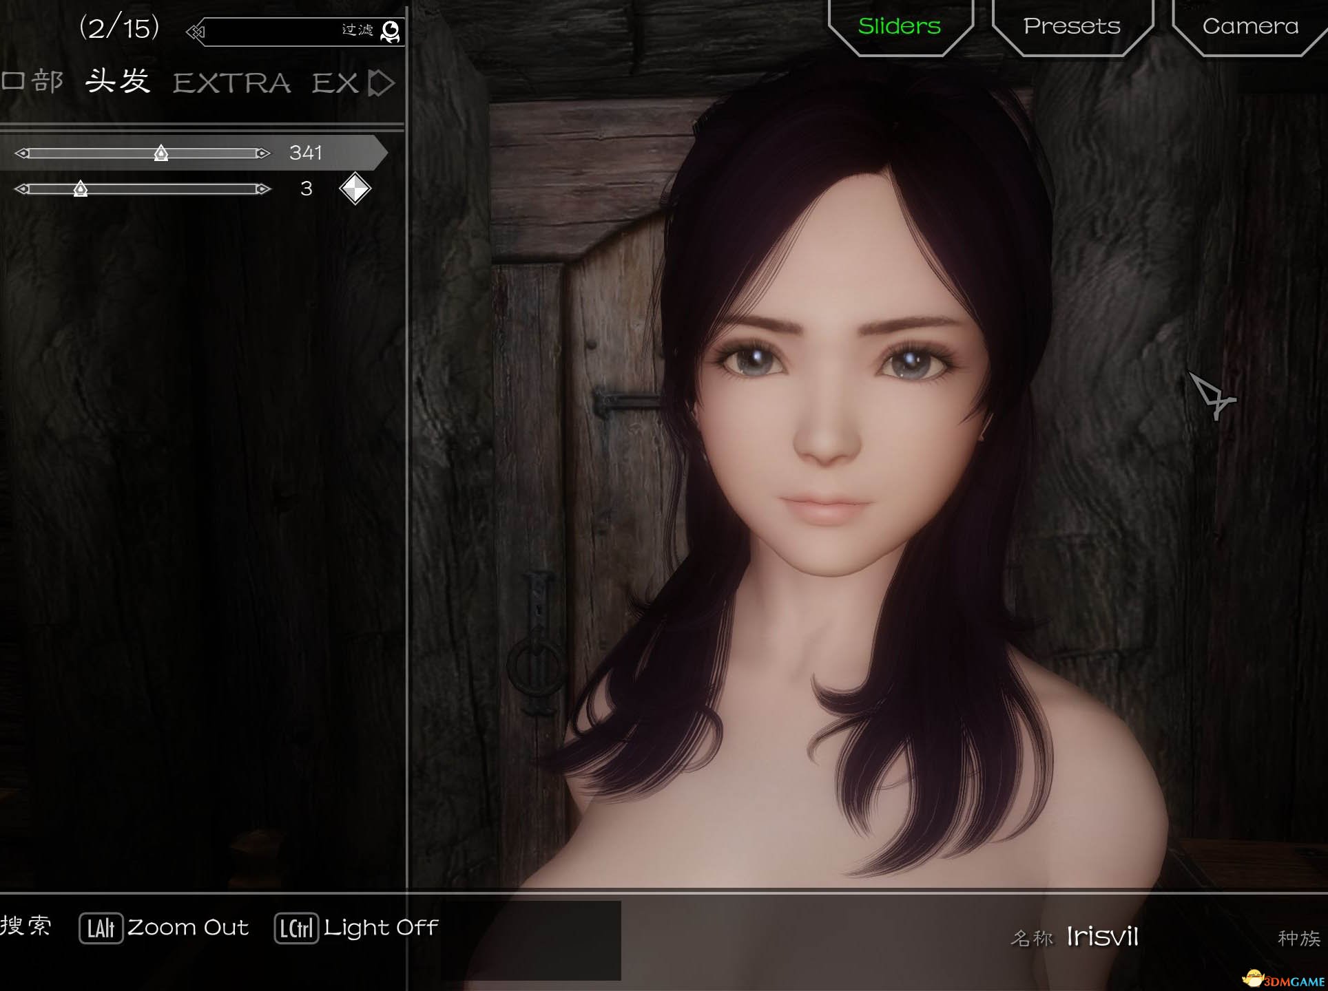1328x991 pixels.
Task: Click the hairstyle slider handle at value 341
Action: tap(160, 153)
